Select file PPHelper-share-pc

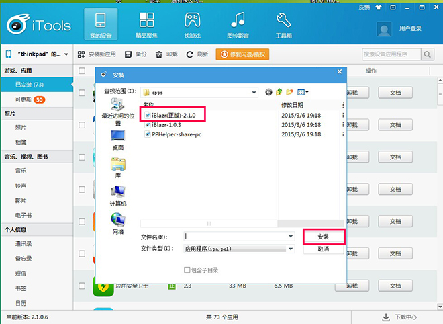pos(173,134)
